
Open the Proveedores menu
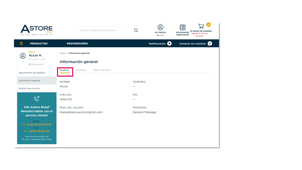point(77,43)
